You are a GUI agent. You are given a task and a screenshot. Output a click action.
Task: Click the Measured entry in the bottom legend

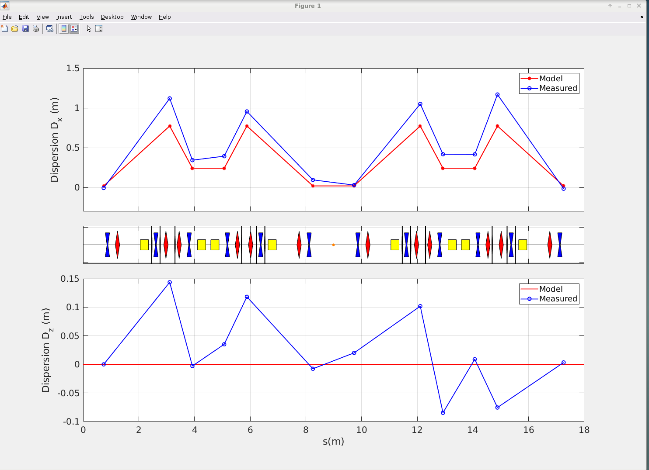coord(558,299)
